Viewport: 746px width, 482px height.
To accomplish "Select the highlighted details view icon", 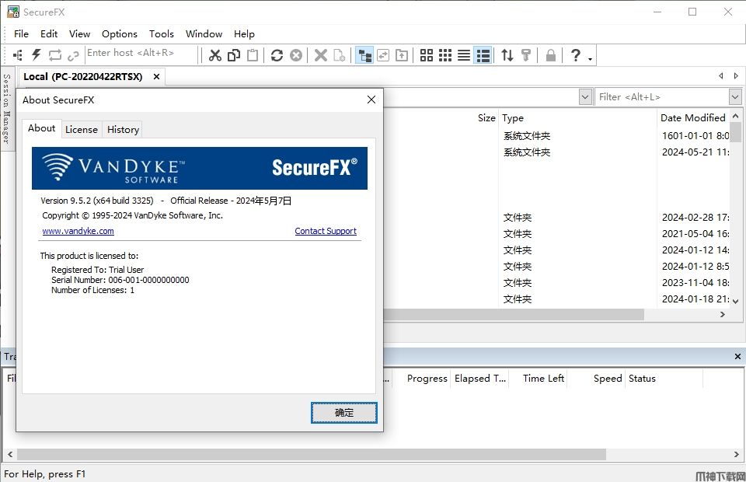I will (483, 55).
